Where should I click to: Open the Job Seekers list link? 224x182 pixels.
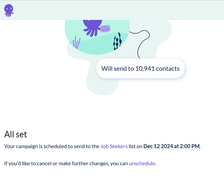click(x=114, y=146)
